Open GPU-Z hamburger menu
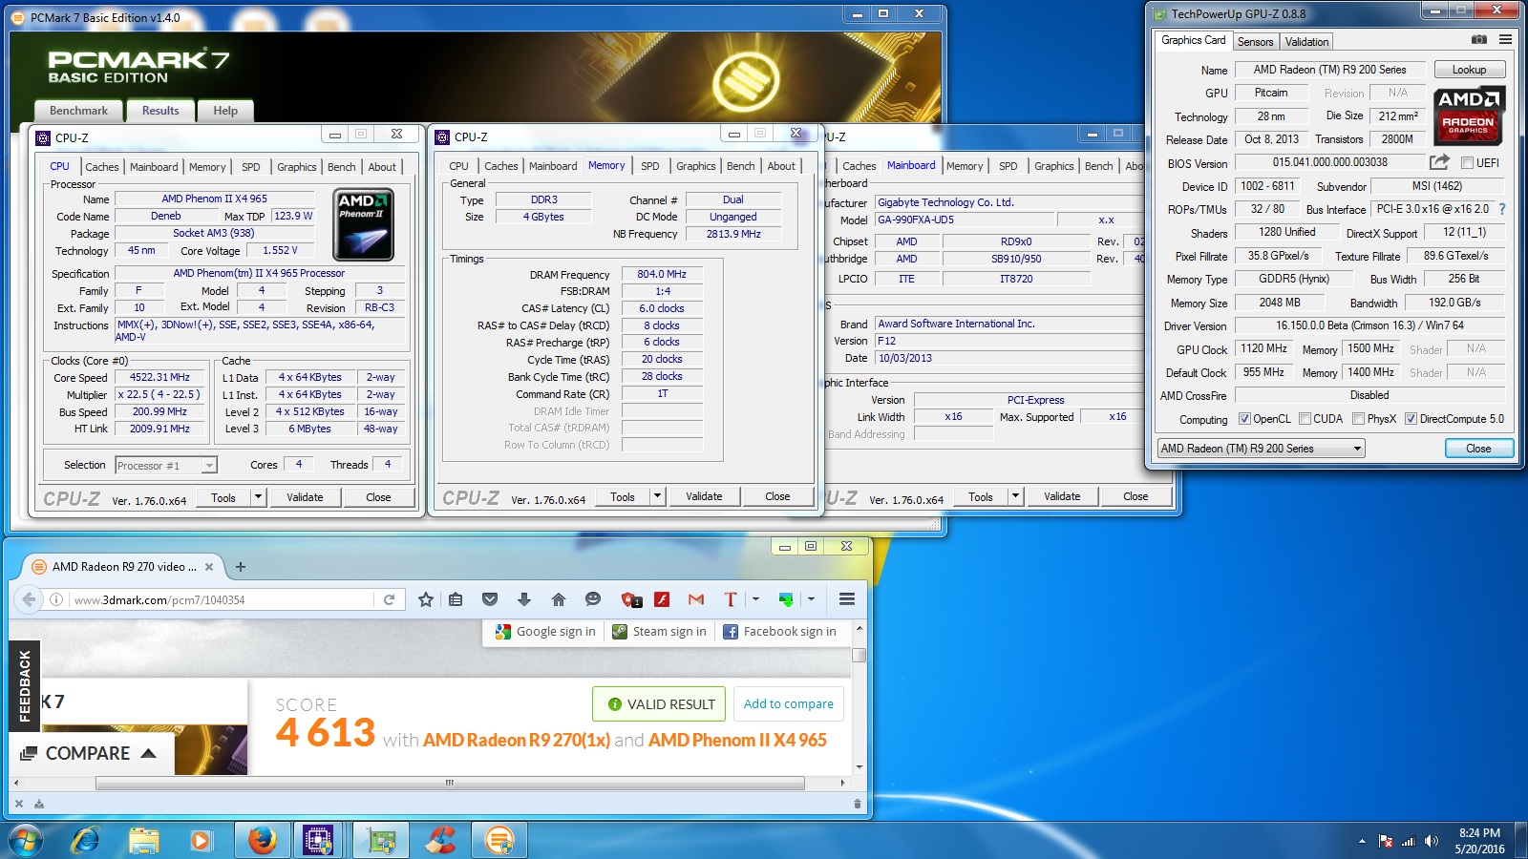1528x859 pixels. click(1505, 40)
